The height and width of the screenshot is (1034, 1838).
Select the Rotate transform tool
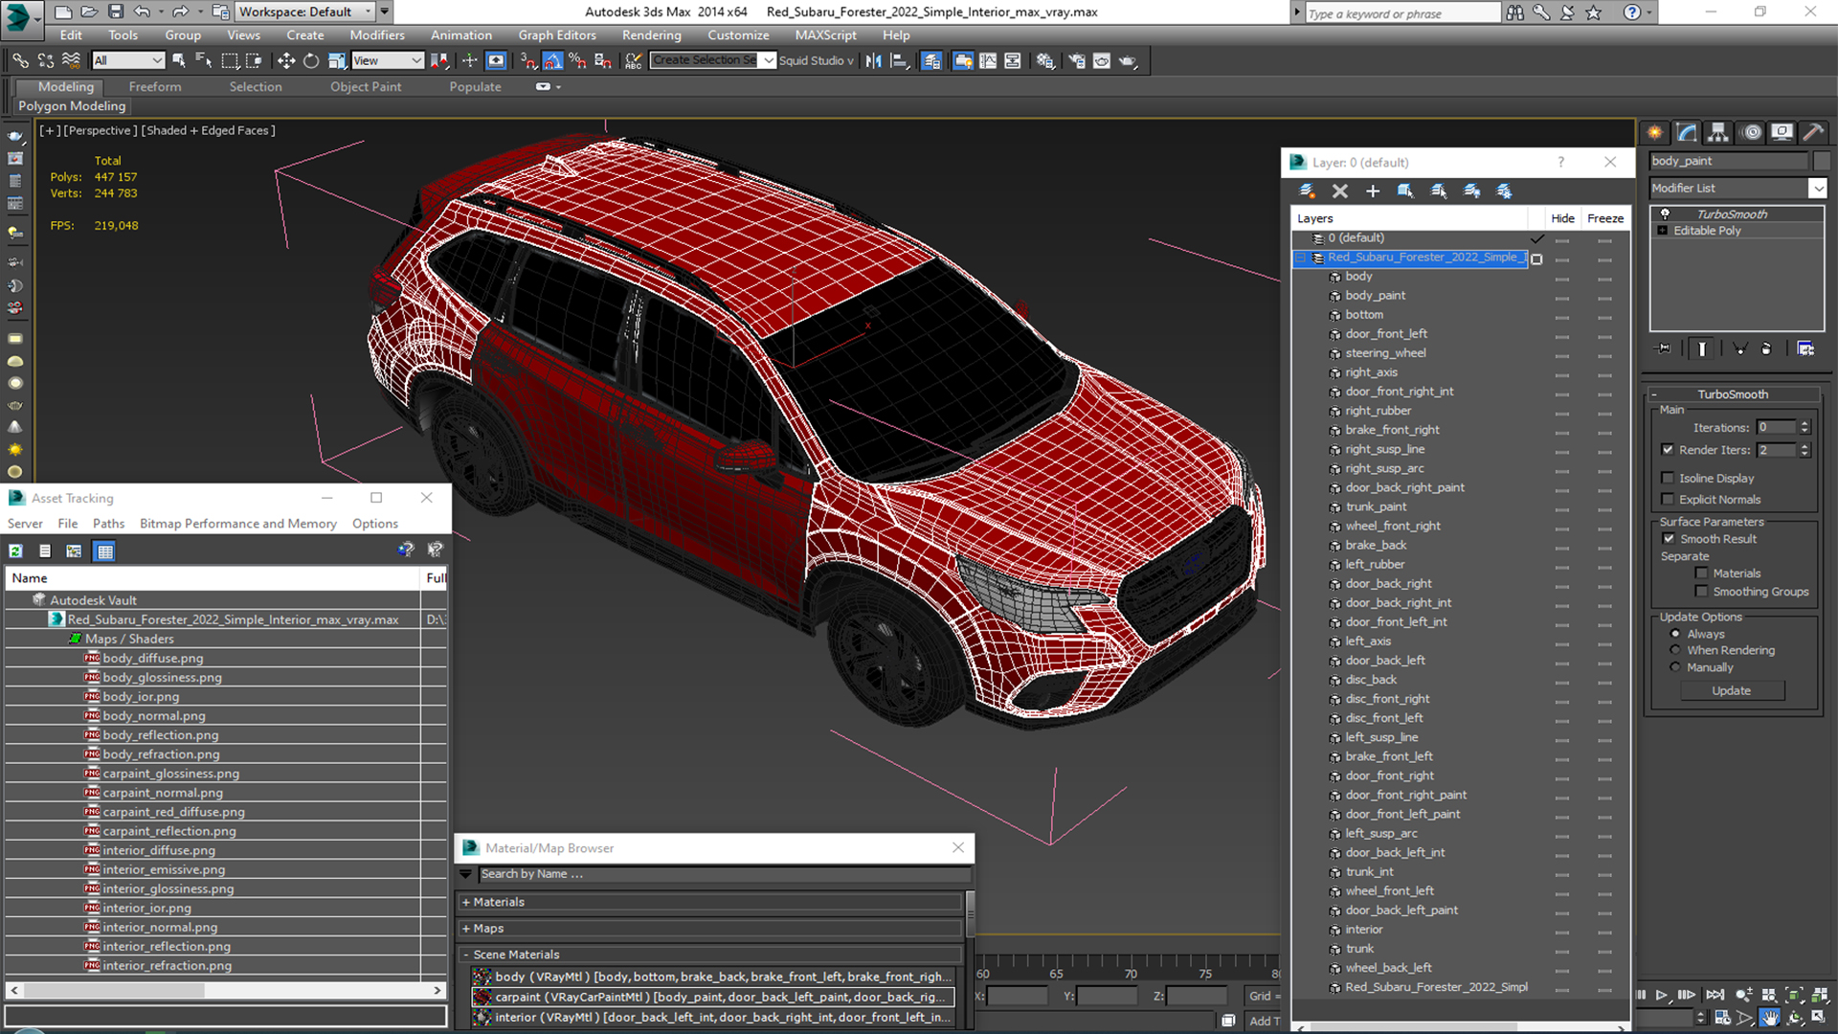pos(311,60)
